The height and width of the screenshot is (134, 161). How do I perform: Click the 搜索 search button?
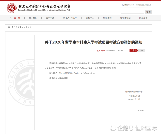point(149,12)
